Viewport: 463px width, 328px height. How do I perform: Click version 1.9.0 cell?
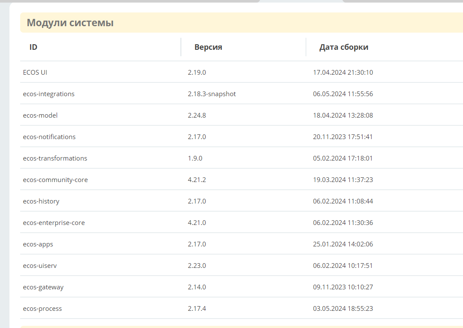coord(195,158)
